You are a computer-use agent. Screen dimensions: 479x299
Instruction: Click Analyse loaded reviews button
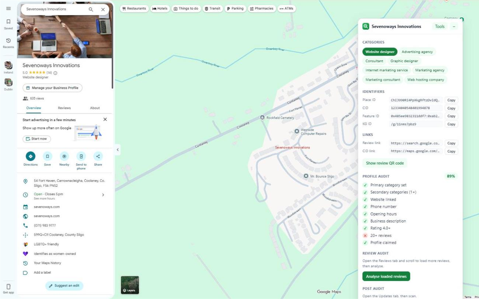tap(386, 277)
